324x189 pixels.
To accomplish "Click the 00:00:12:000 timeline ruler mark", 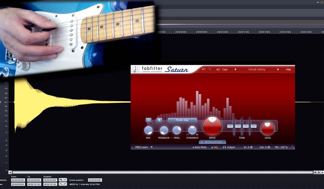I will [x=264, y=32].
